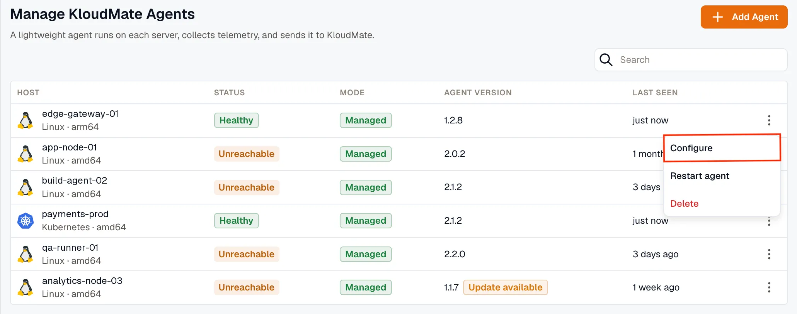Image resolution: width=797 pixels, height=314 pixels.
Task: Select the app-node-01 host name
Action: tap(69, 147)
